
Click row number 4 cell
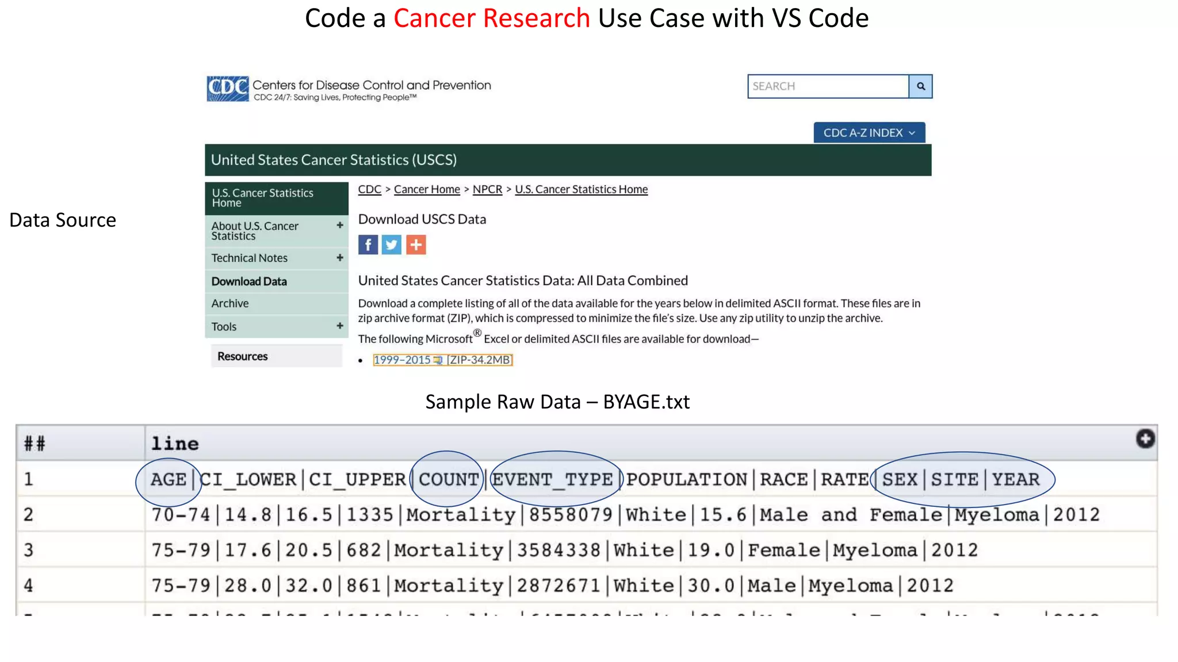tap(81, 586)
